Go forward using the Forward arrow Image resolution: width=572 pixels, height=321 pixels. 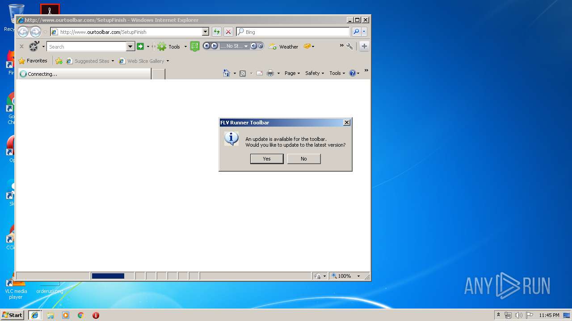[x=35, y=32]
